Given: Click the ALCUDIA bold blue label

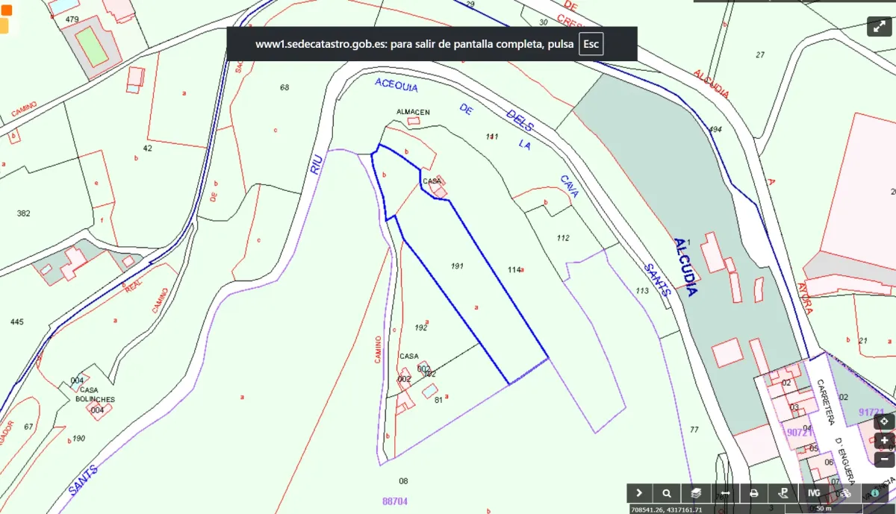Looking at the screenshot, I should pyautogui.click(x=685, y=267).
